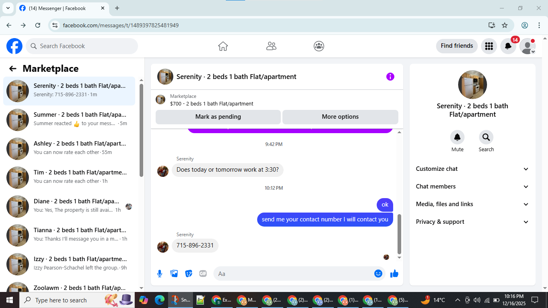Screen dimensions: 548x308
Task: Go forward in browser history
Action: [x=23, y=25]
